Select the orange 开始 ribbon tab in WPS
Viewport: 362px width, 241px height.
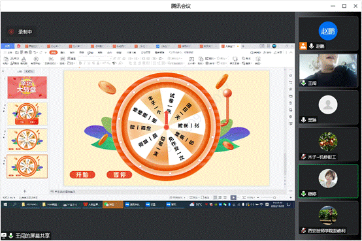54,53
